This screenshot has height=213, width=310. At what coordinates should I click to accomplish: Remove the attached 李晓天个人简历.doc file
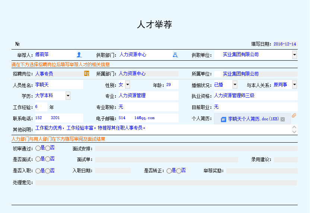[x=283, y=119]
